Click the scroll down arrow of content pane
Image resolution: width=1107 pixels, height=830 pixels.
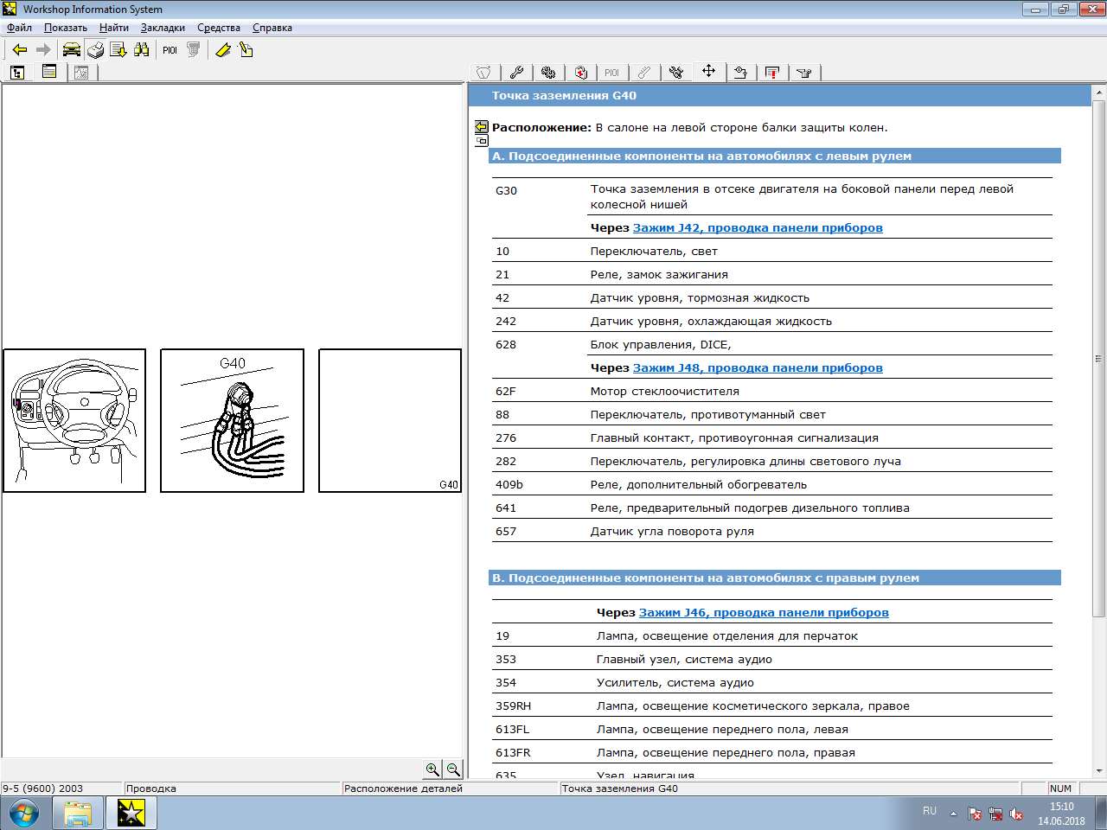point(1099,771)
